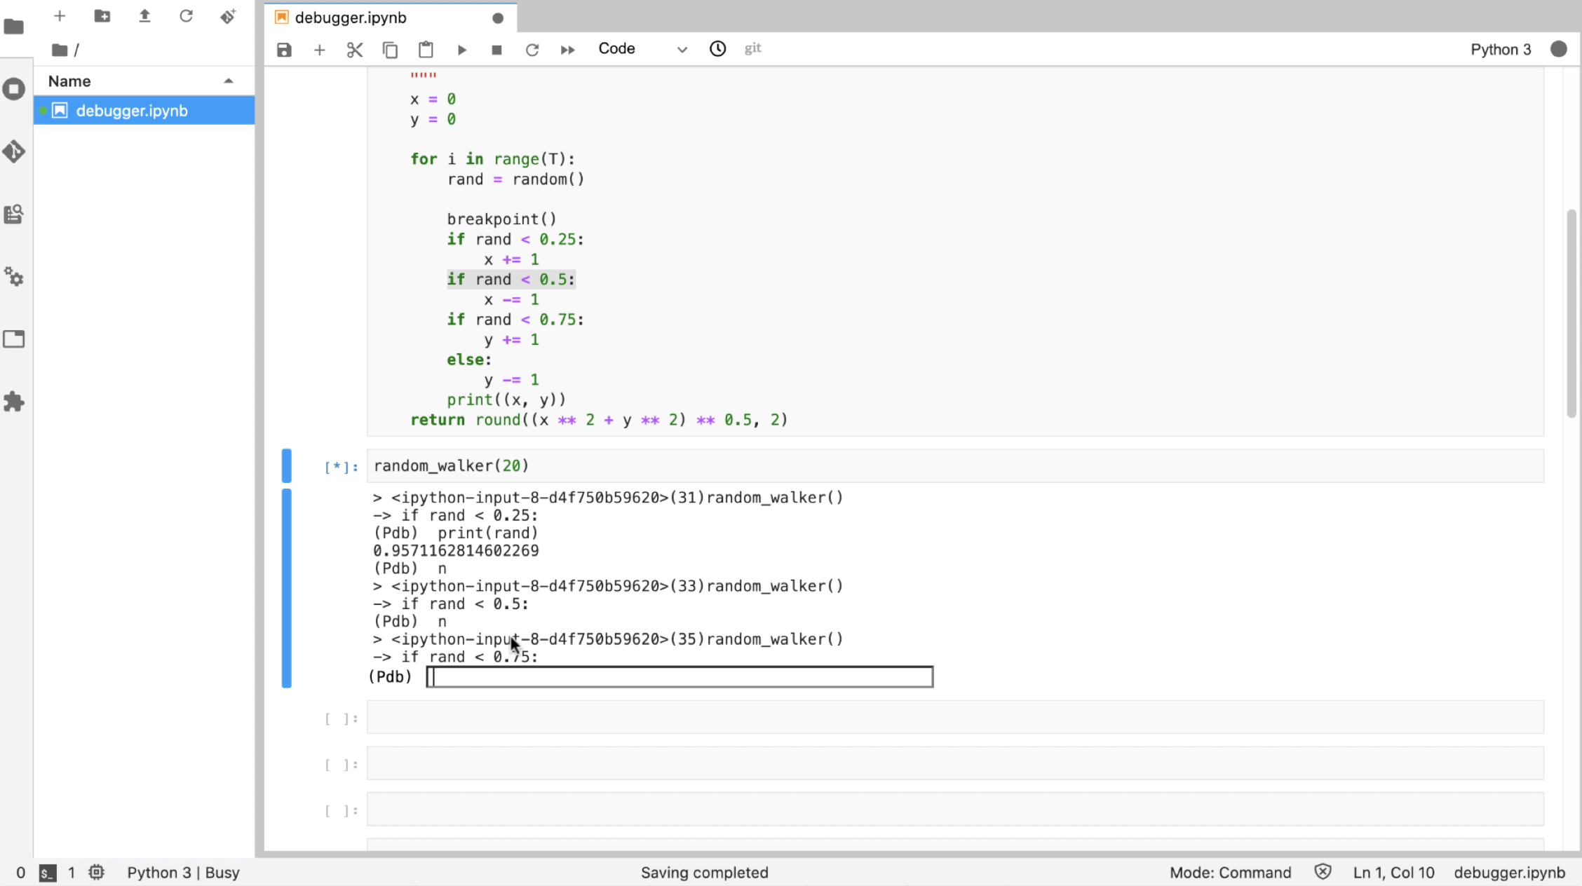Run the selected cell
Viewport: 1582px width, 886px height.
click(461, 50)
